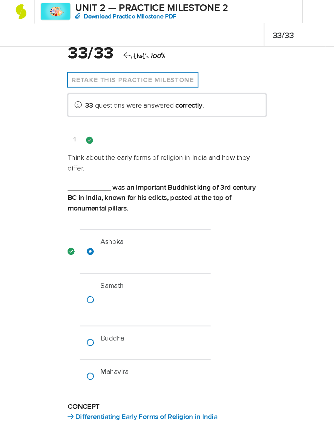Click the 33/33 score in top bar
Image resolution: width=334 pixels, height=432 pixels.
click(x=283, y=35)
